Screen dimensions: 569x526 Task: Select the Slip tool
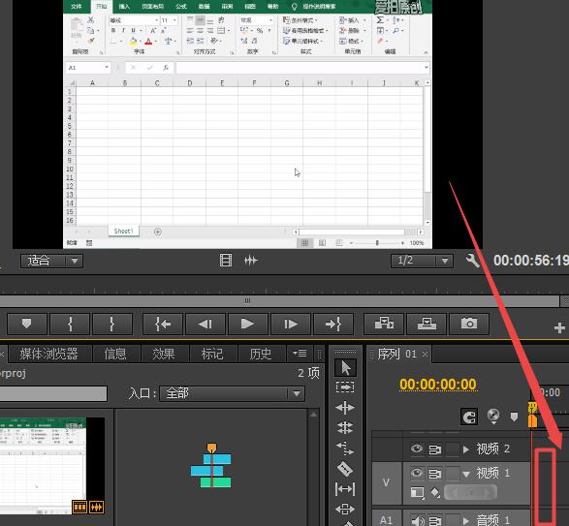coord(345,489)
